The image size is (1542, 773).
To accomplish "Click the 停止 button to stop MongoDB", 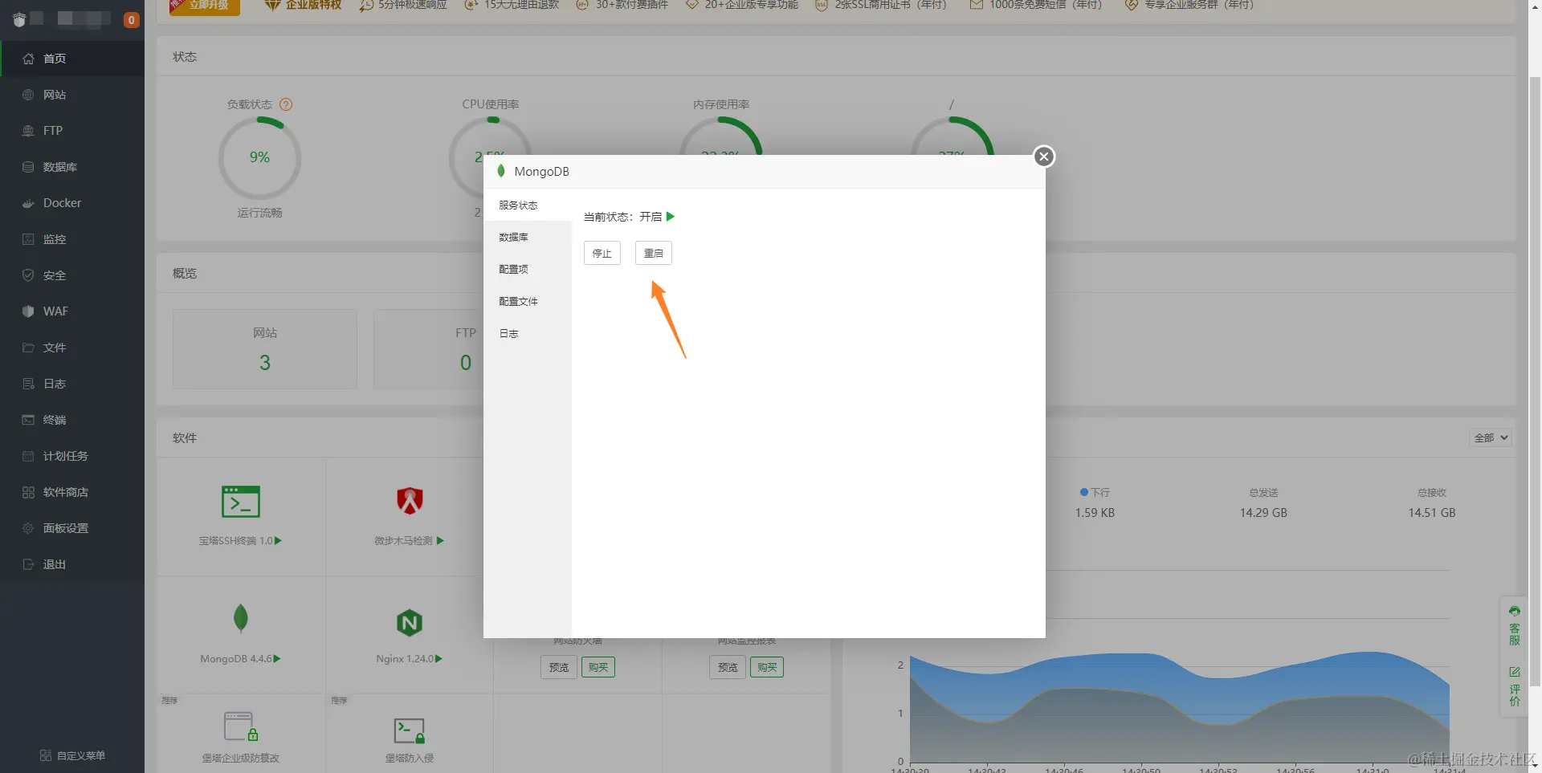I will [x=602, y=254].
